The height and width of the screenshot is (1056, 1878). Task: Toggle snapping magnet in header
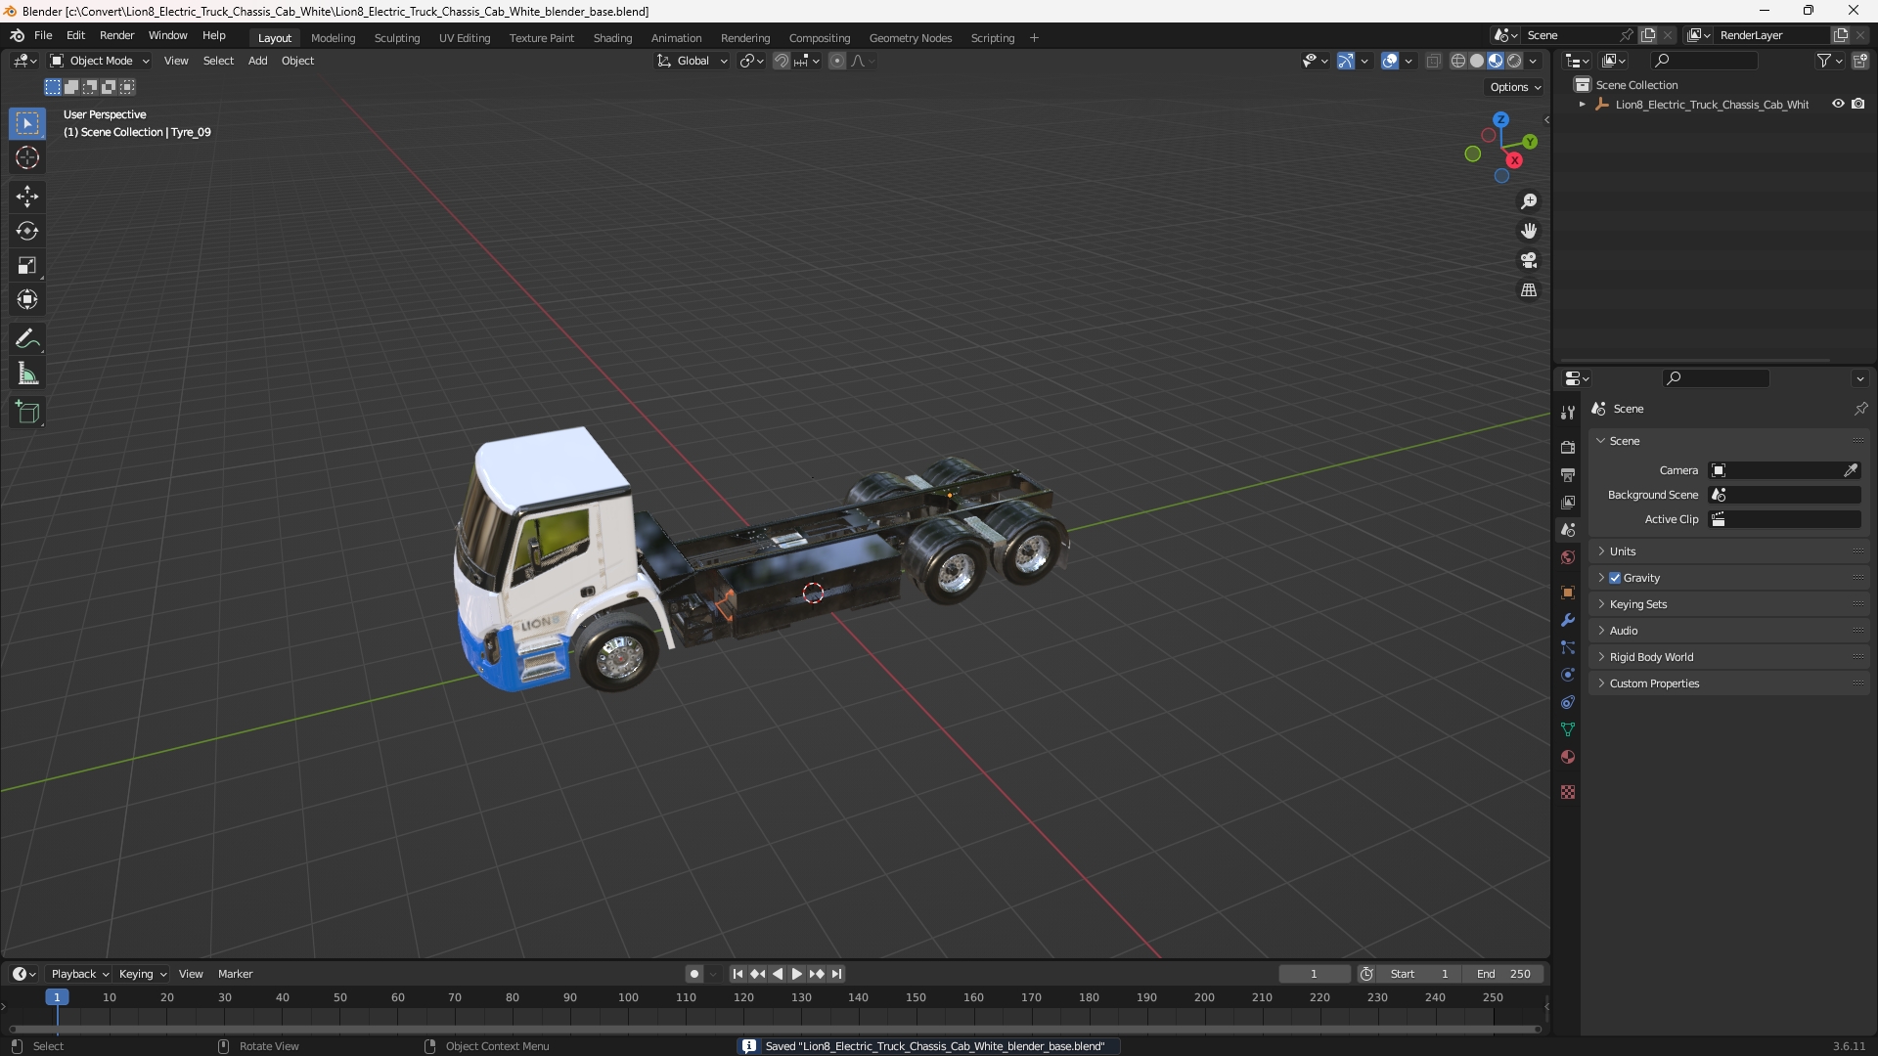(782, 61)
